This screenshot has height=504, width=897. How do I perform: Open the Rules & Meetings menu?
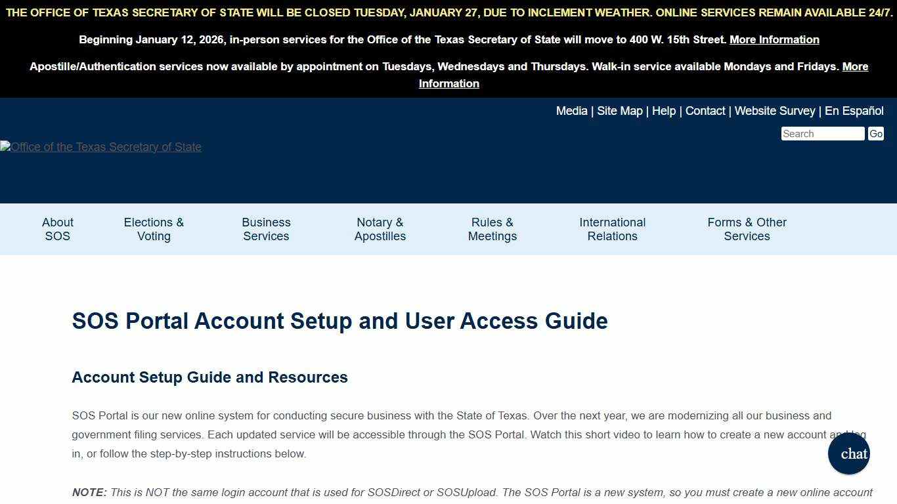pyautogui.click(x=492, y=229)
